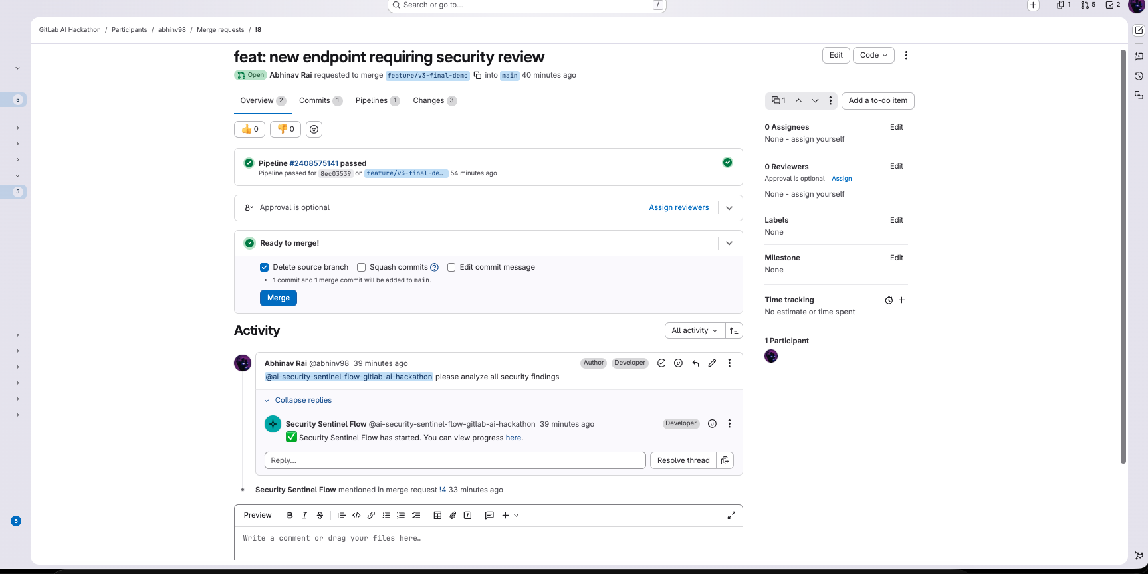Start time tracking timer icon

pos(889,300)
